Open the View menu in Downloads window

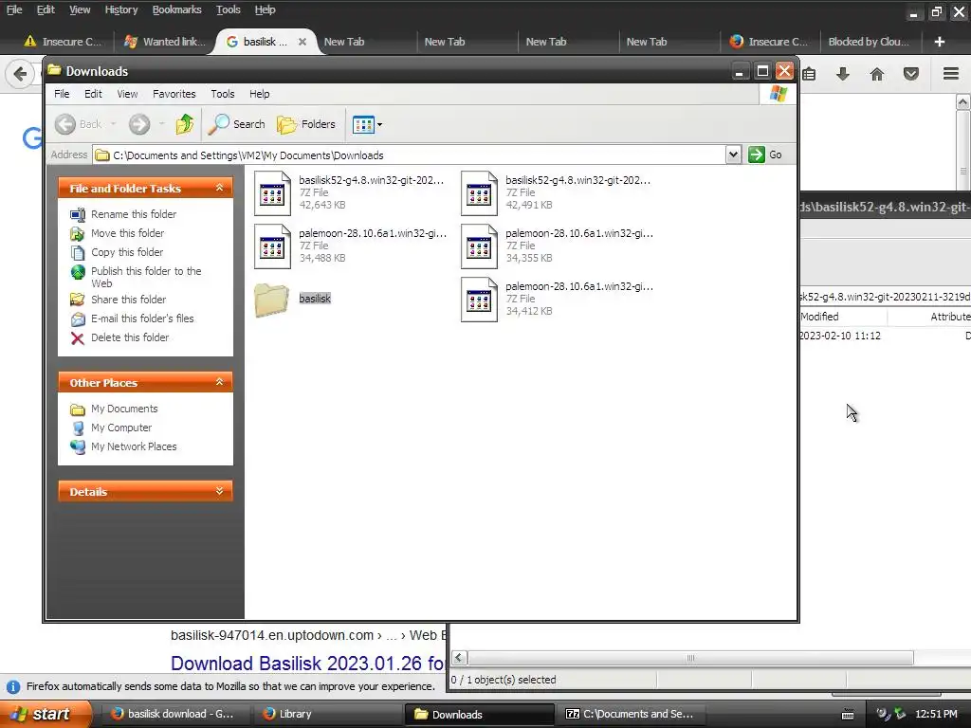coord(128,94)
